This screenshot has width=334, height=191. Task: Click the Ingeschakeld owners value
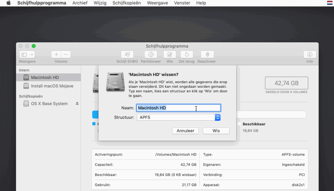[x=293, y=165]
